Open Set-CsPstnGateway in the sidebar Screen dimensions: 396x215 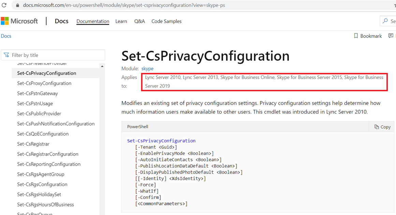38,93
